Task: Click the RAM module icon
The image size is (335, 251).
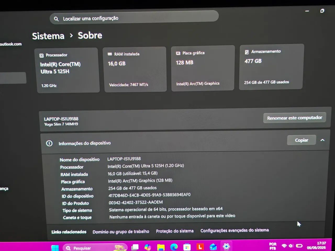Action: click(110, 54)
